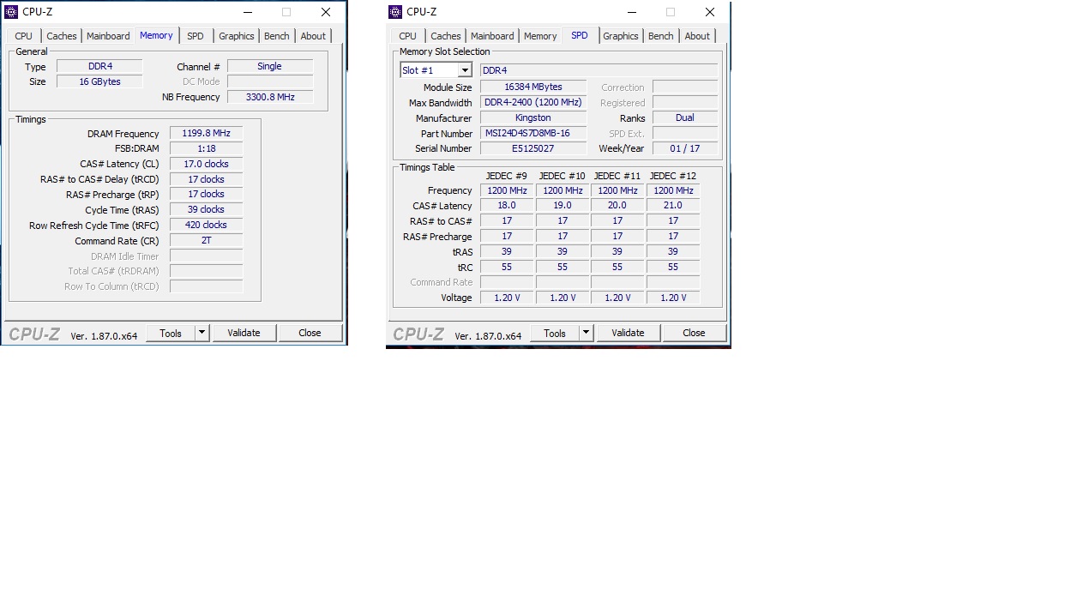
Task: Select the Mainboard tab in right window
Action: click(x=492, y=36)
